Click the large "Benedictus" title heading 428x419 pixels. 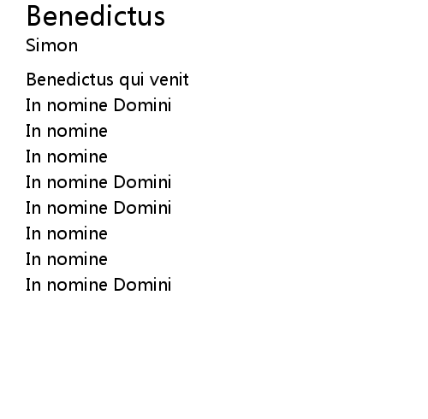96,16
